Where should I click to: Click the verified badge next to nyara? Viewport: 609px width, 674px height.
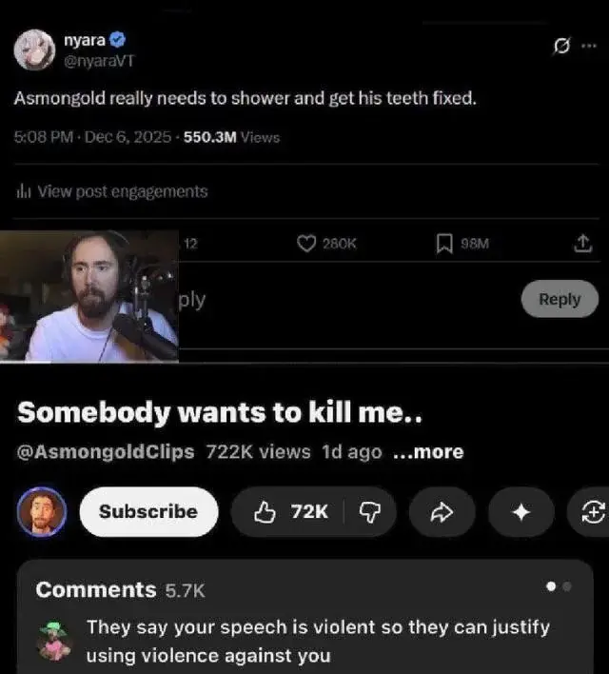pyautogui.click(x=117, y=40)
